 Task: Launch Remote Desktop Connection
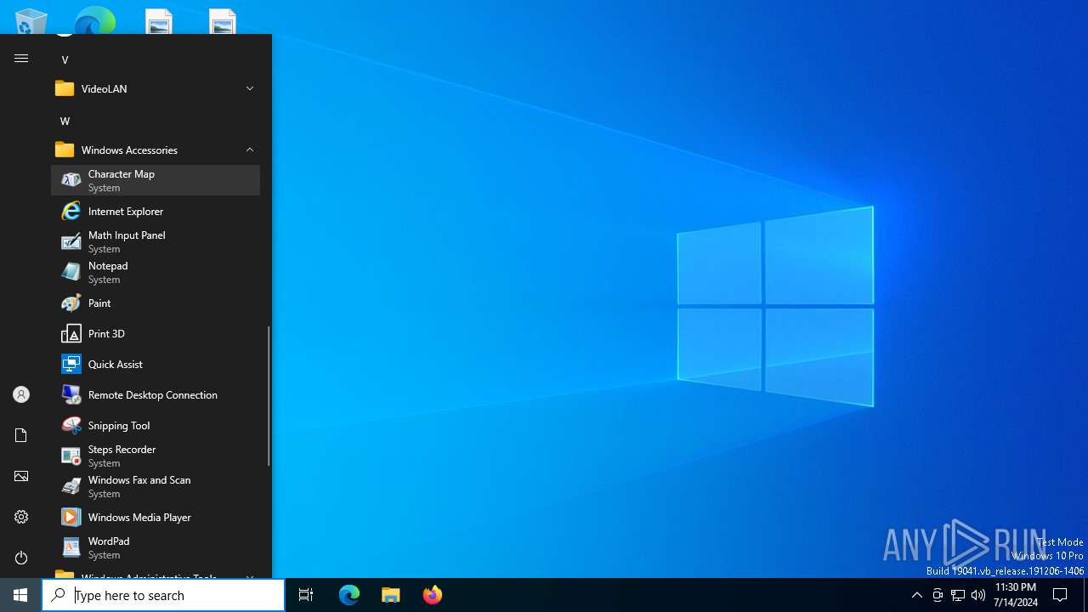tap(156, 394)
